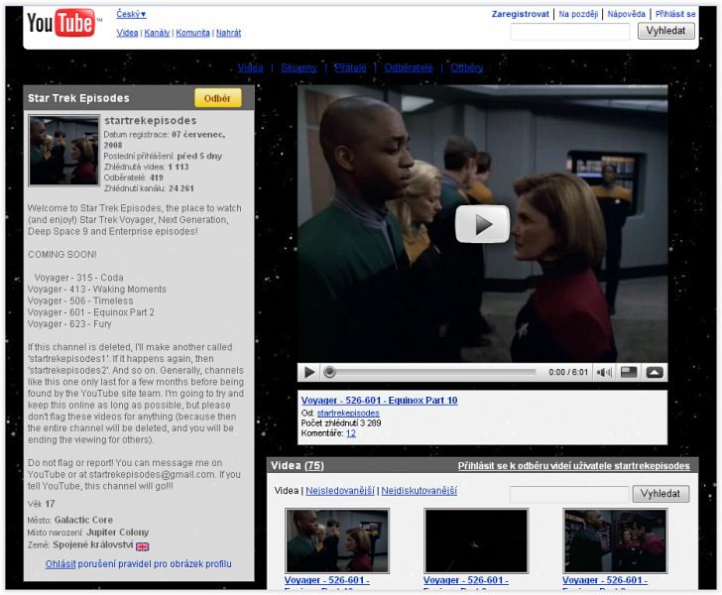Select the Skupiny channel tab
The width and height of the screenshot is (722, 595).
pos(299,67)
